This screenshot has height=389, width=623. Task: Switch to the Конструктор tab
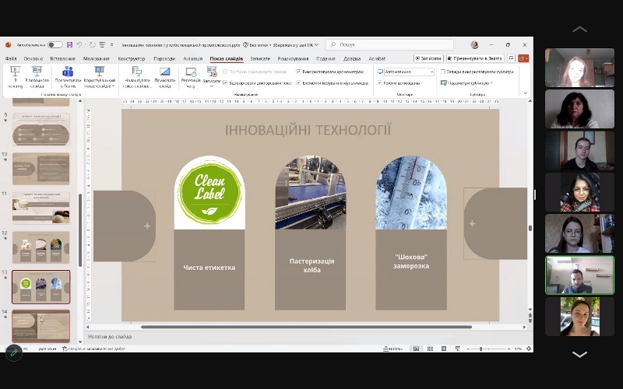click(x=131, y=58)
